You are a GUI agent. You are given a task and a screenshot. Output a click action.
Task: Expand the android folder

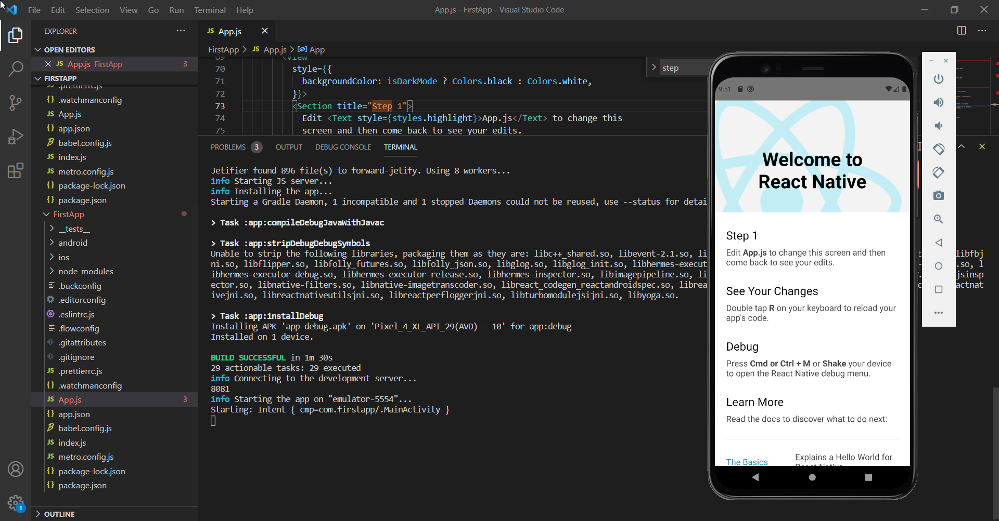[x=114, y=243]
